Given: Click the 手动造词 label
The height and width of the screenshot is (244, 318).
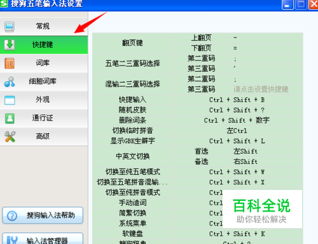Looking at the screenshot, I should click(132, 203).
